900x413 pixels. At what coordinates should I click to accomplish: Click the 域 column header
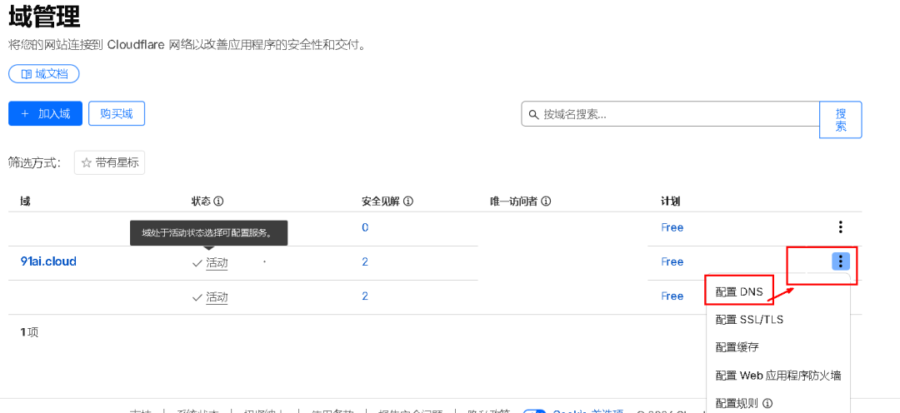[x=25, y=202]
